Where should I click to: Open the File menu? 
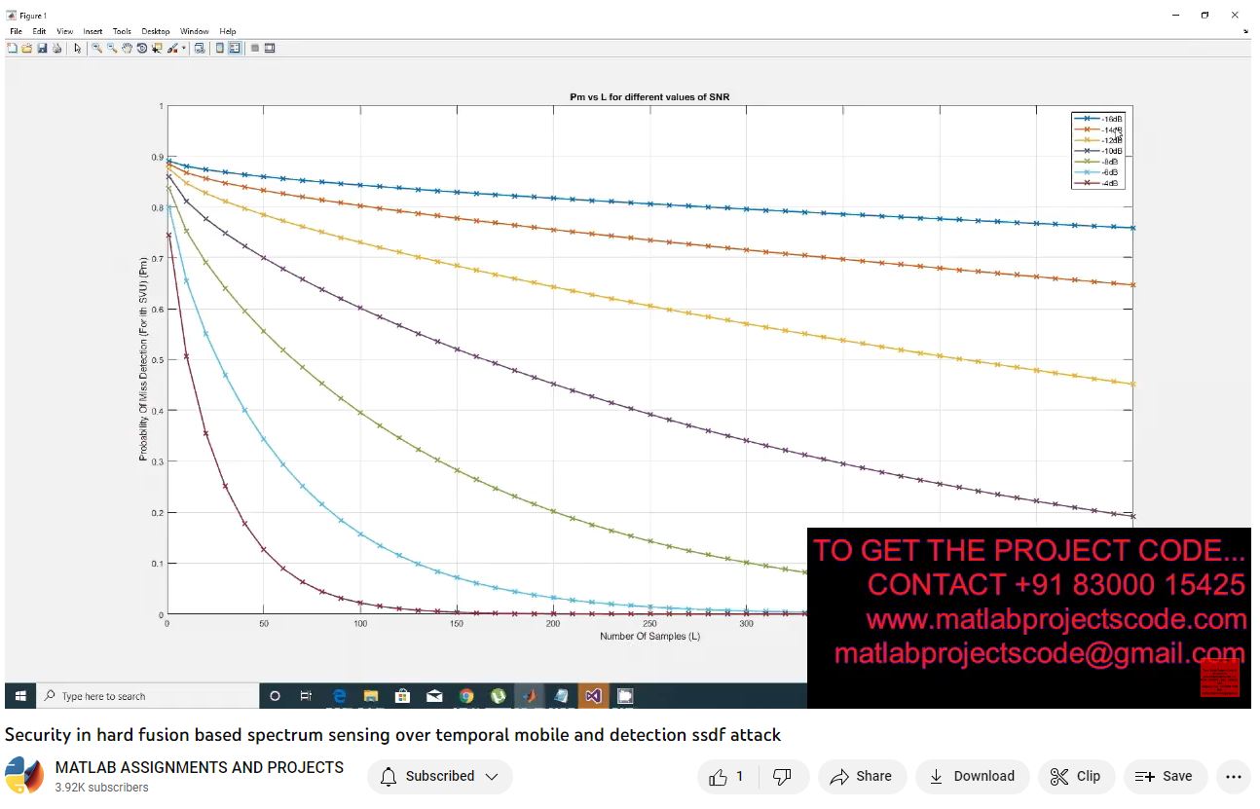pyautogui.click(x=16, y=31)
